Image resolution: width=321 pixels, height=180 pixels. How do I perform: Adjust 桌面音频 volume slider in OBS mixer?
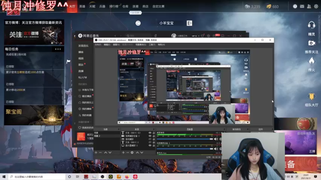[185, 139]
